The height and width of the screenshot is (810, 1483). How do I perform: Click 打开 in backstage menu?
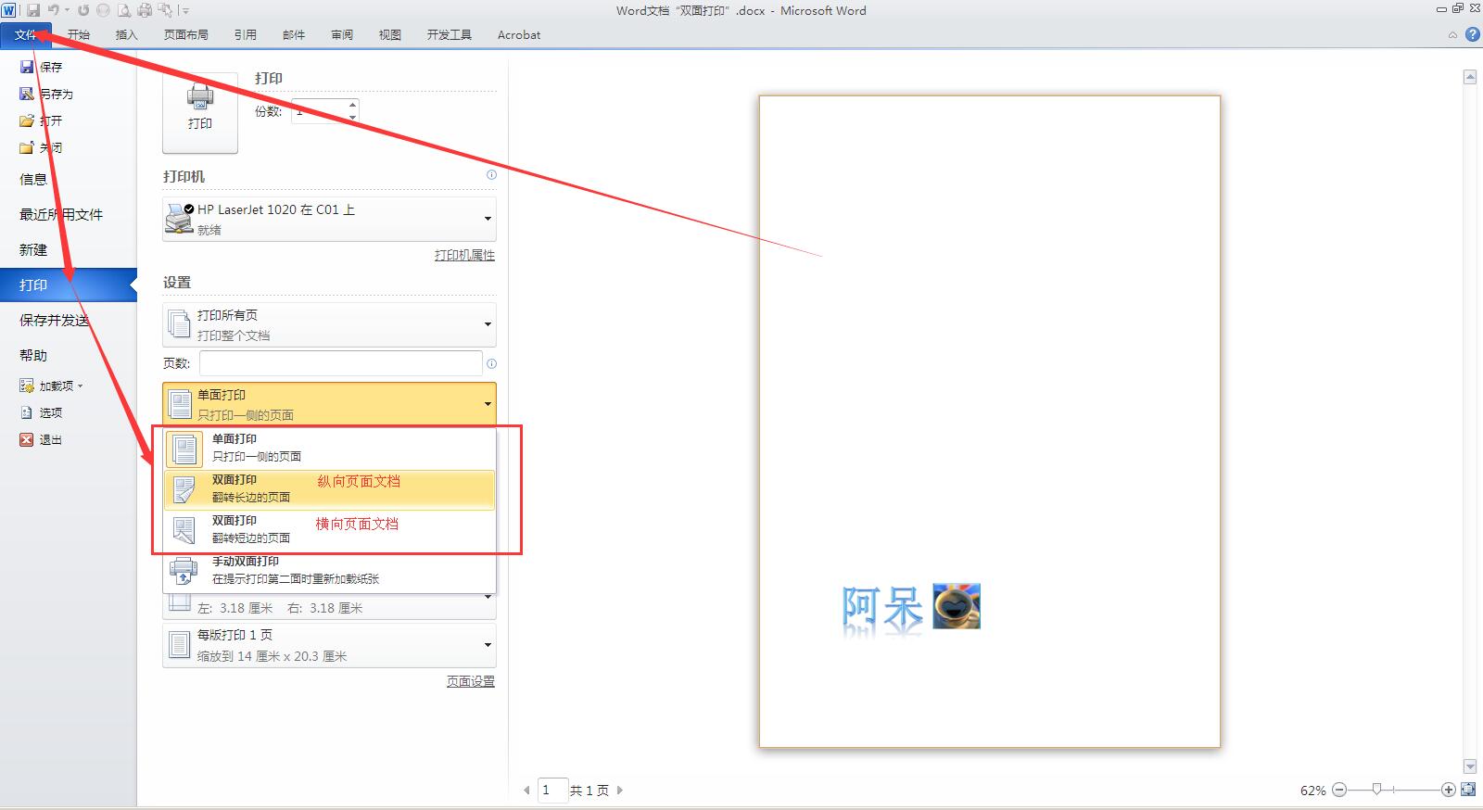(x=41, y=120)
